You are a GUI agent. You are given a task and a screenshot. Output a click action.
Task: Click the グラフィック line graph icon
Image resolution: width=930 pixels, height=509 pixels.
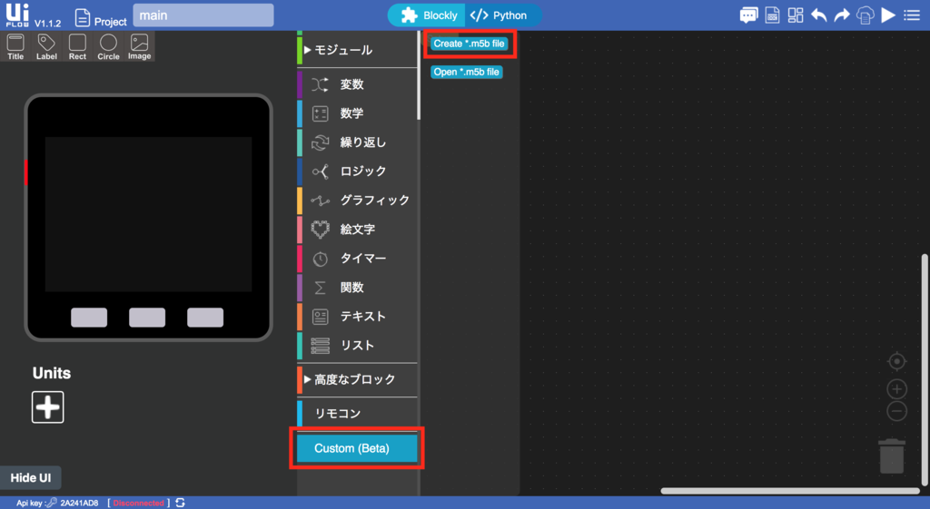(321, 201)
